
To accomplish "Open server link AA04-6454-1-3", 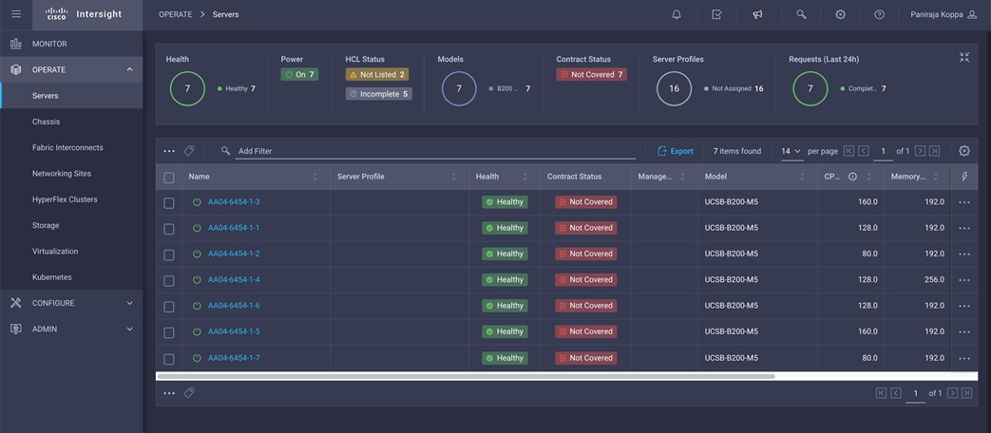I will pos(234,202).
